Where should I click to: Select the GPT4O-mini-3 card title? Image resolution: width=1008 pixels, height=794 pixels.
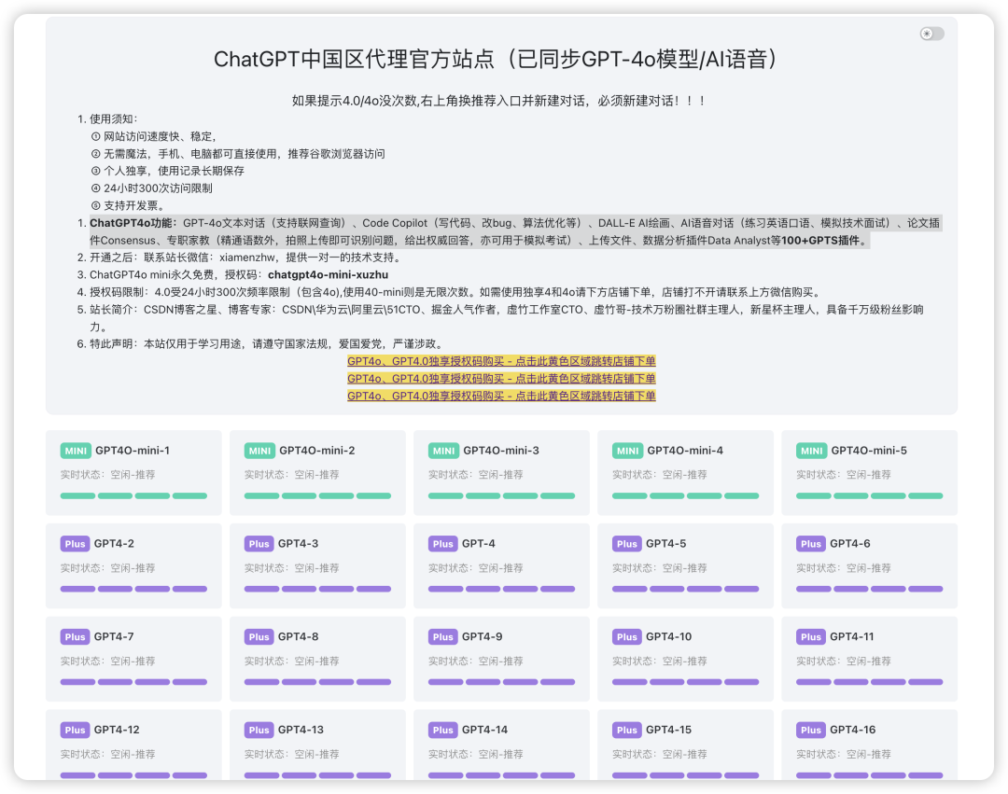click(501, 451)
